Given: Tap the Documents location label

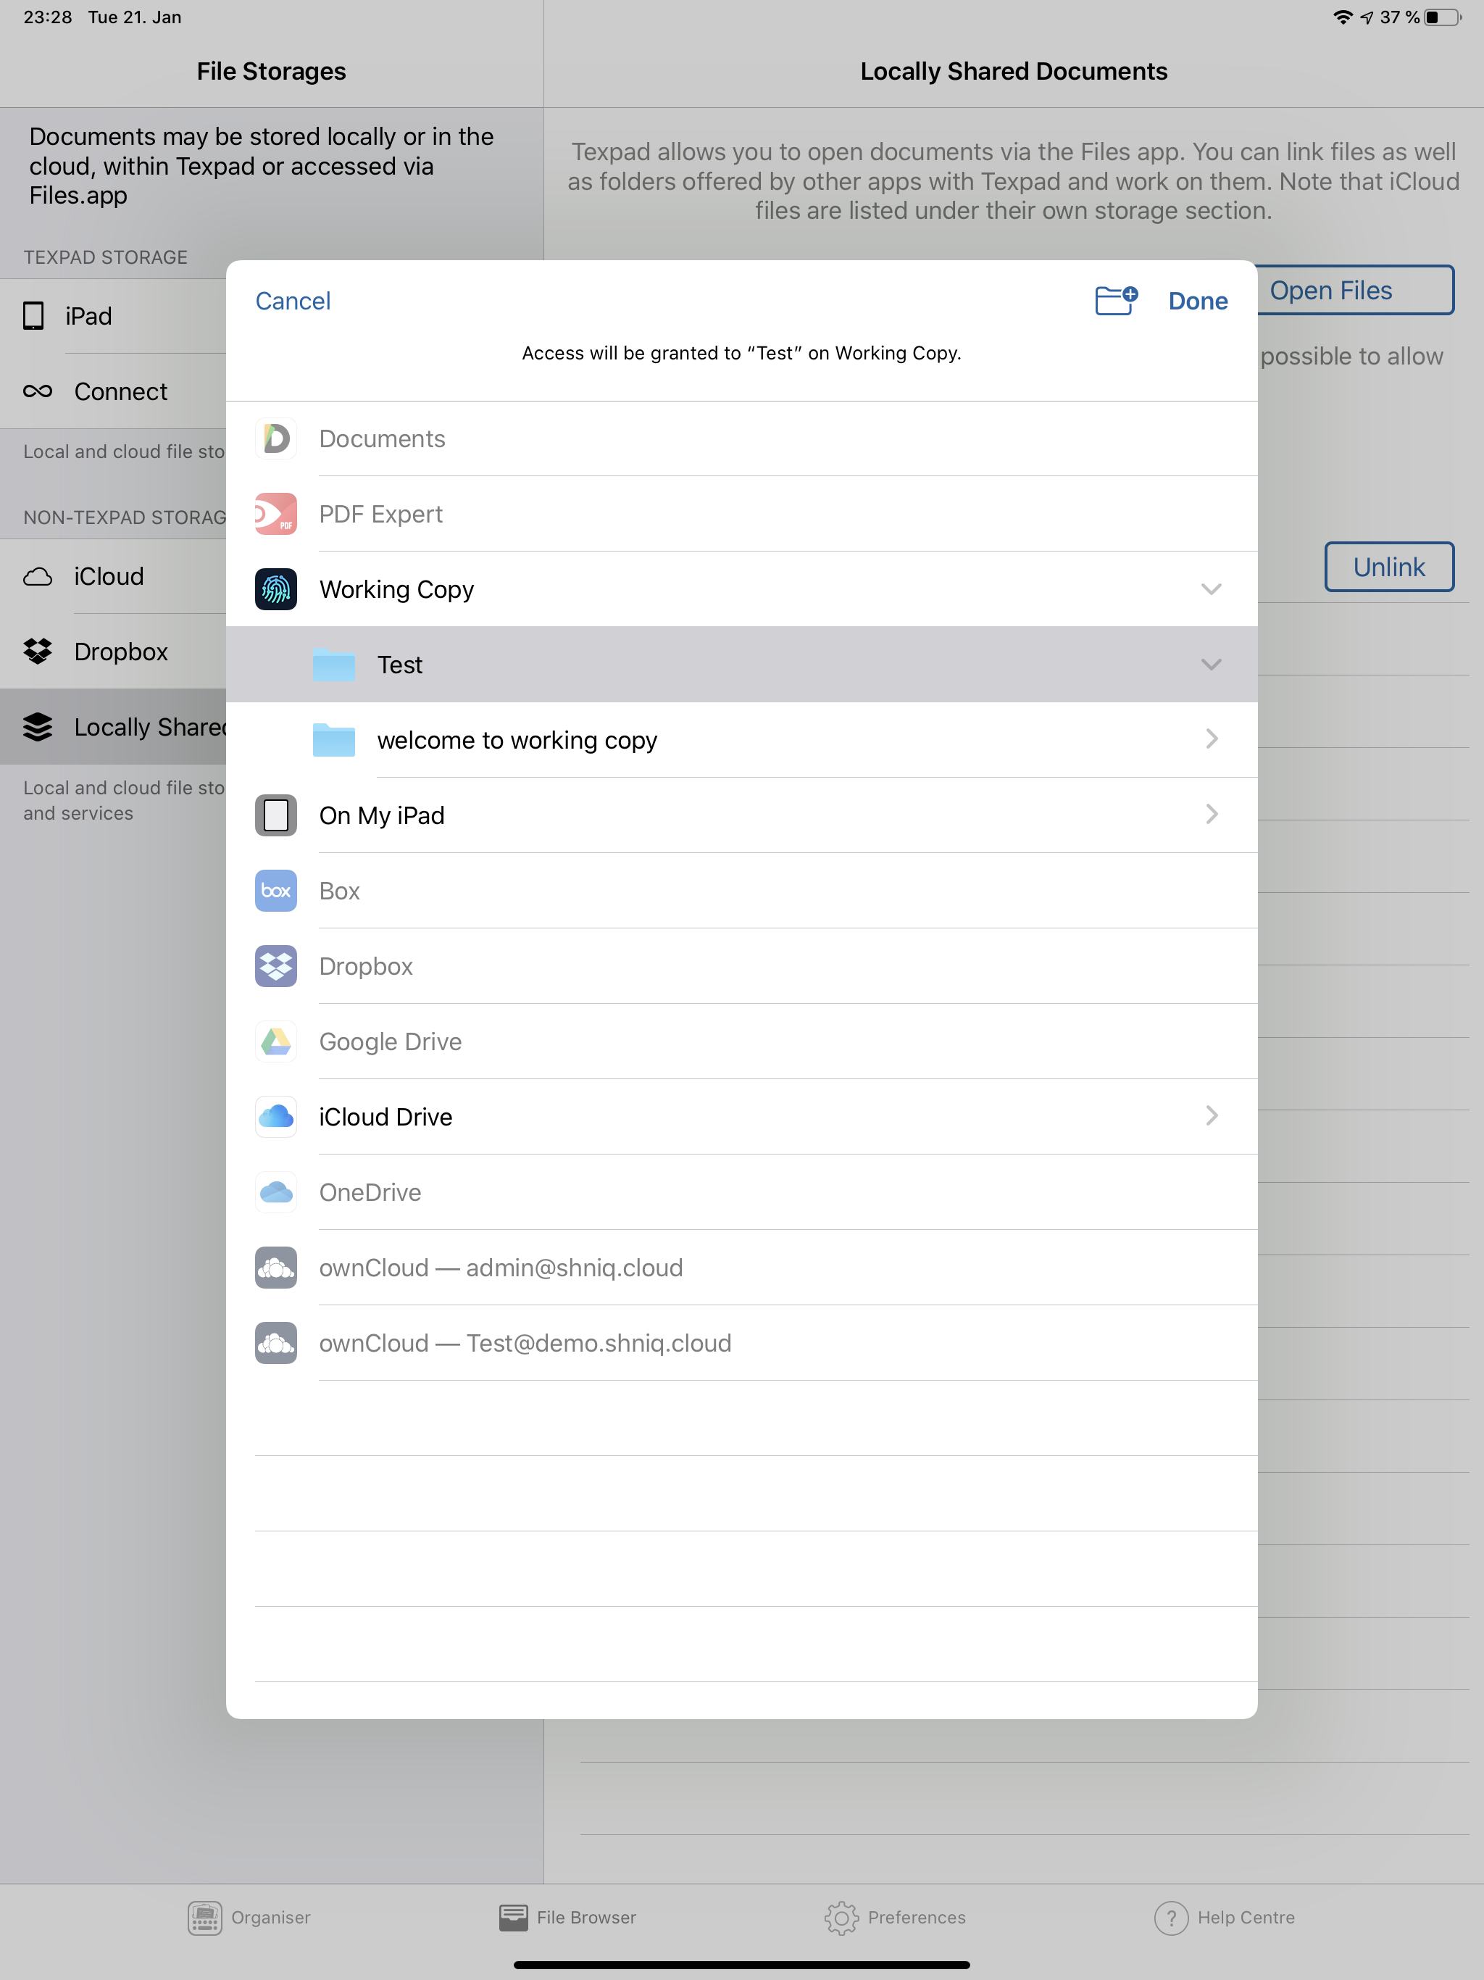Looking at the screenshot, I should pyautogui.click(x=382, y=438).
